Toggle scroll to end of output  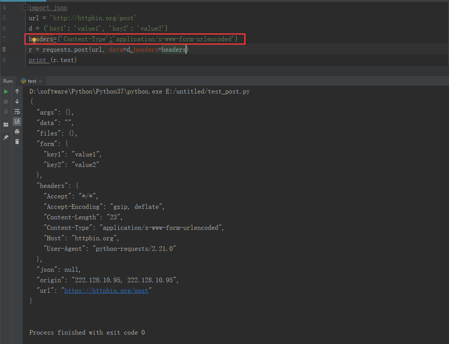point(17,122)
